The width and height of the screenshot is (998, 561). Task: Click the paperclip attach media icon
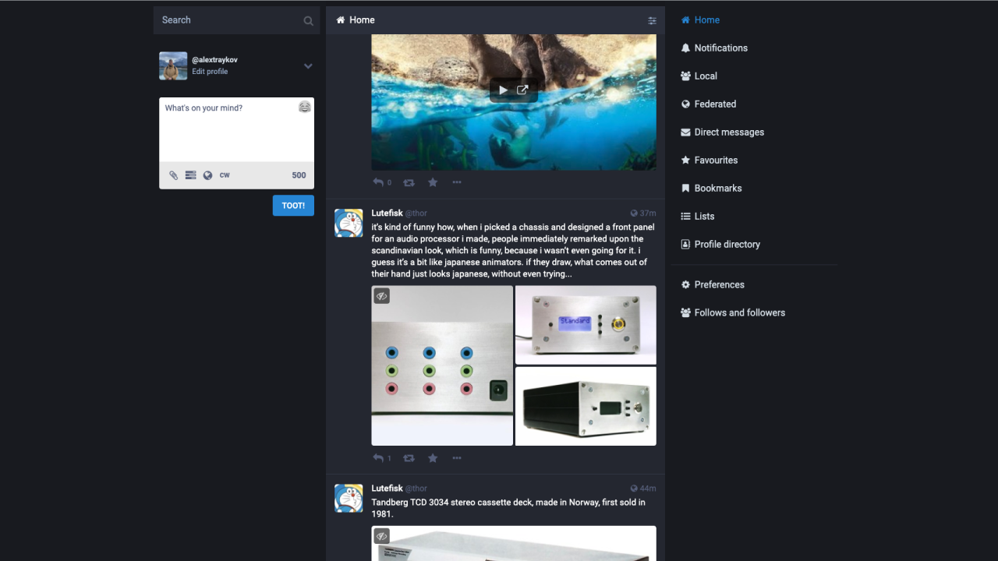pos(174,175)
